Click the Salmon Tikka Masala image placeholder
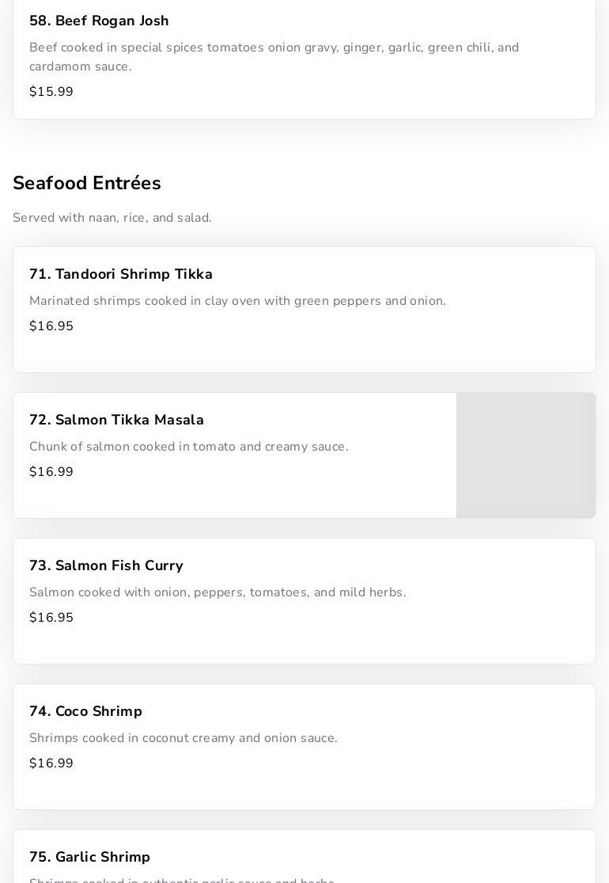The height and width of the screenshot is (883, 609). click(526, 455)
